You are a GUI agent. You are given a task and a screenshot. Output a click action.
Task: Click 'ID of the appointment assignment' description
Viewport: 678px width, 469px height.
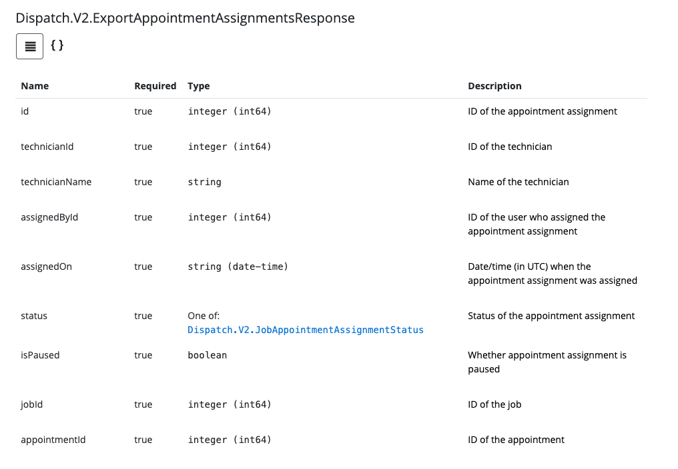(x=543, y=111)
